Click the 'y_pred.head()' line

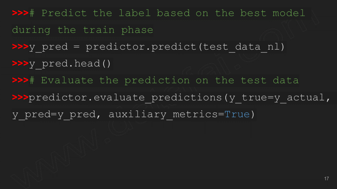click(70, 64)
